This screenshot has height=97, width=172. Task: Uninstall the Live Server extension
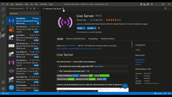click(90, 28)
